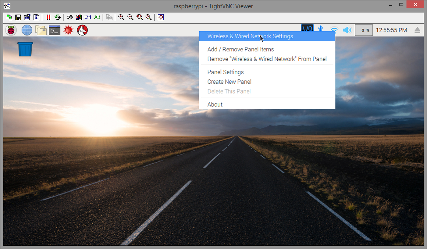Click the 12:55:55 PM clock
The height and width of the screenshot is (249, 427).
pyautogui.click(x=391, y=30)
